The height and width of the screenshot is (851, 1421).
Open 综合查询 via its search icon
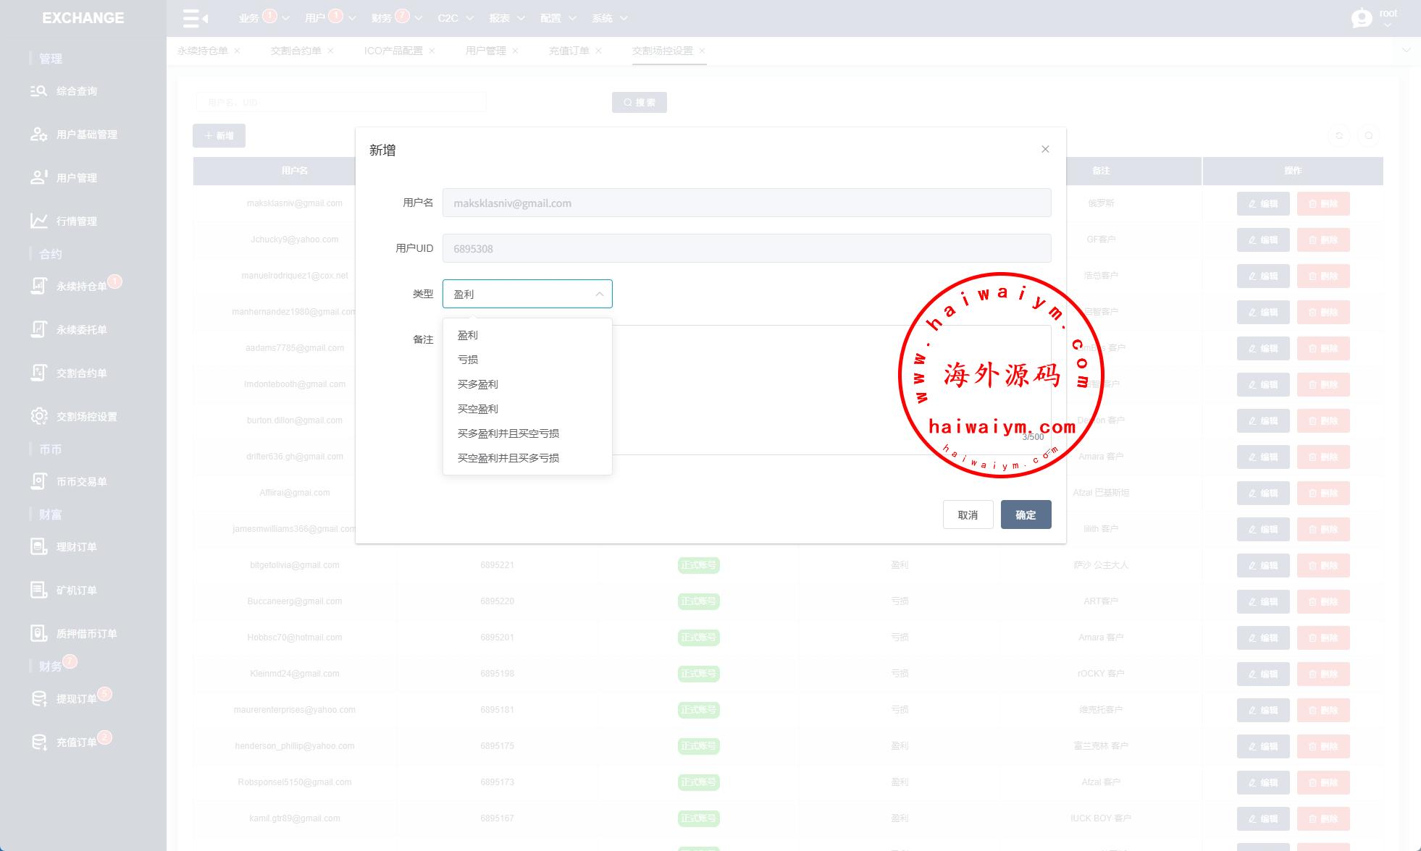(38, 91)
